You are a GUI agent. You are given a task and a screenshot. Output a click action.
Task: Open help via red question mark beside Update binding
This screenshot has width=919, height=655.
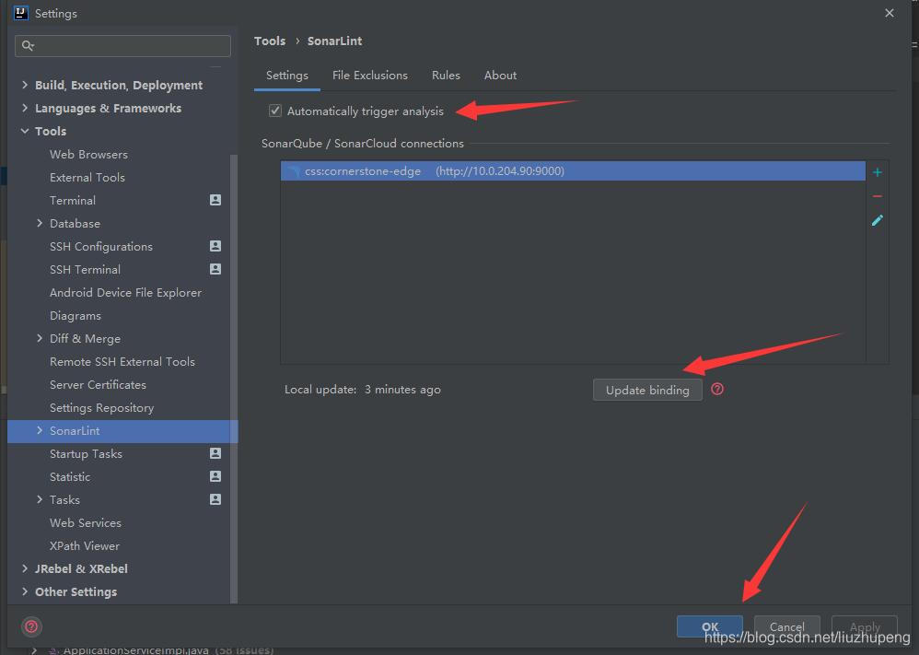pos(717,389)
